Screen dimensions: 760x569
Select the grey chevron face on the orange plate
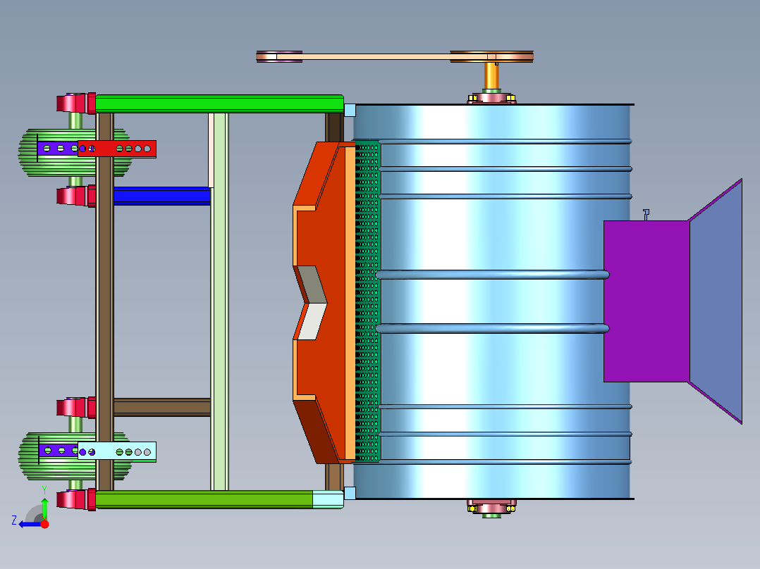[x=311, y=284]
